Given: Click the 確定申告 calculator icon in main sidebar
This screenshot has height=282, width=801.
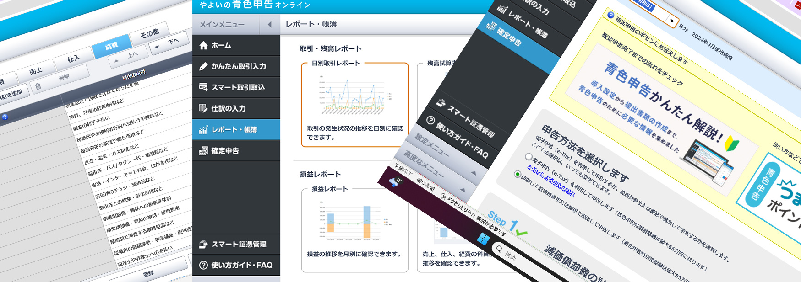Looking at the screenshot, I should (203, 151).
